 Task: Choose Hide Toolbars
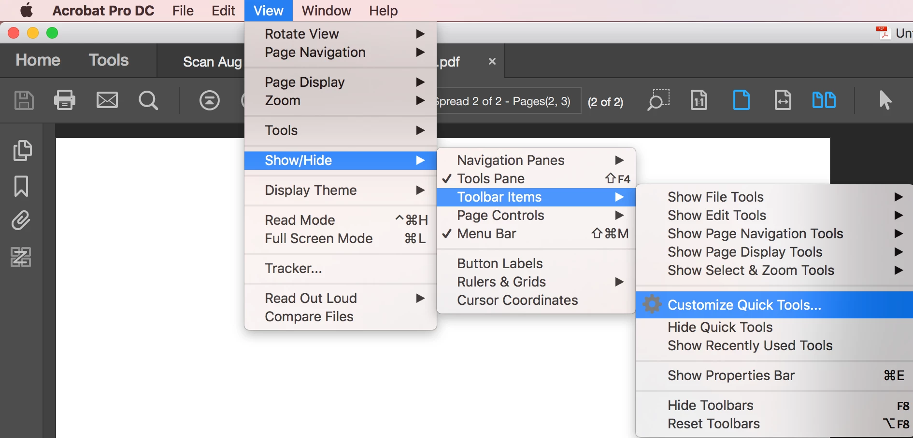[774, 405]
